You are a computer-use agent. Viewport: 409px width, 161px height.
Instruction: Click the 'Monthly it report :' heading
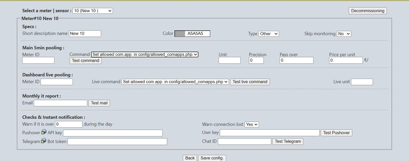42,96
